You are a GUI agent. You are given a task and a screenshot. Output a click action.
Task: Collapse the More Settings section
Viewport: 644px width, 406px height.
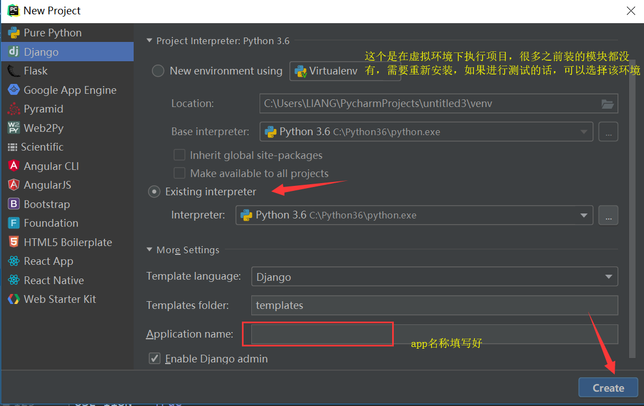coord(150,250)
